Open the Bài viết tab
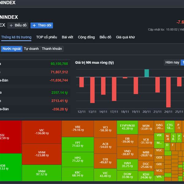 point(67,37)
